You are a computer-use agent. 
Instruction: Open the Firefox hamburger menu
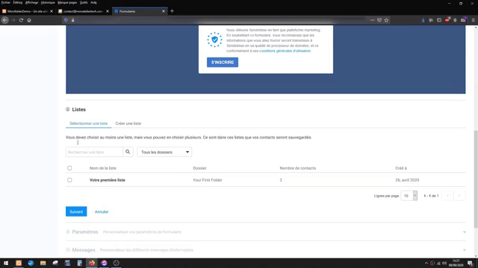pos(473,20)
